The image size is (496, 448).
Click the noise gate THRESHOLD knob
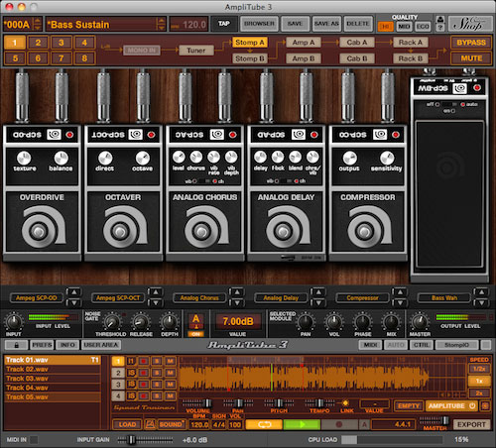[112, 322]
